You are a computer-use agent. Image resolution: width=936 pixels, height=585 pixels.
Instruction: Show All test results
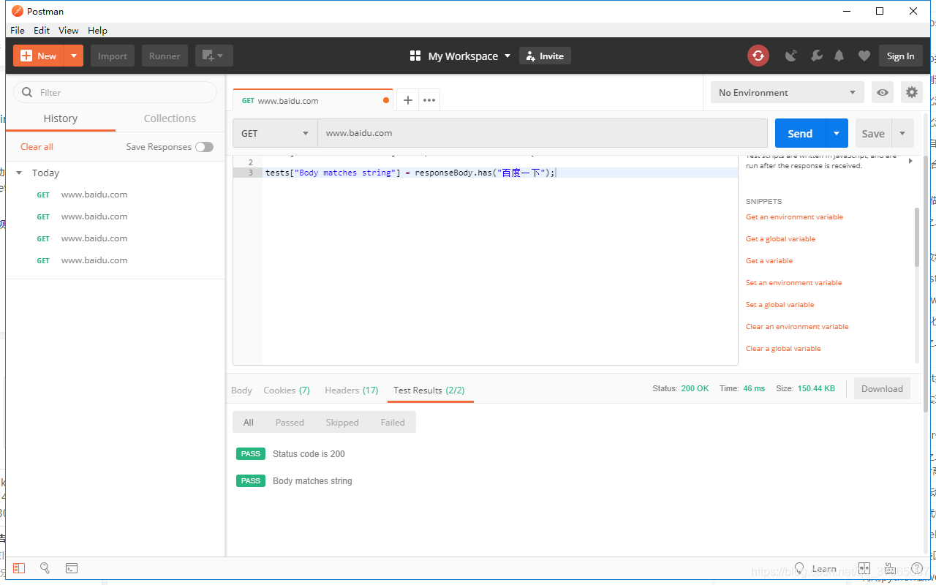pyautogui.click(x=249, y=422)
